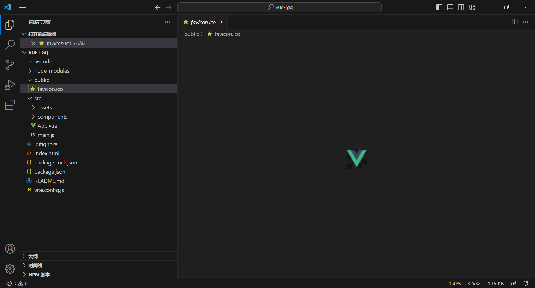Expand the 时间线 timeline section
535x288 pixels.
pyautogui.click(x=99, y=265)
